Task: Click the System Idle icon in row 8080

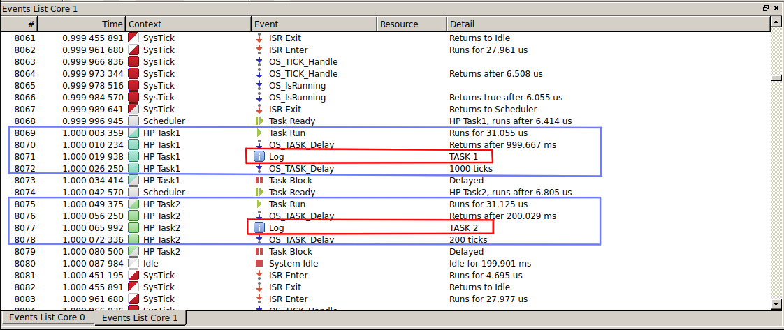Action: (259, 263)
